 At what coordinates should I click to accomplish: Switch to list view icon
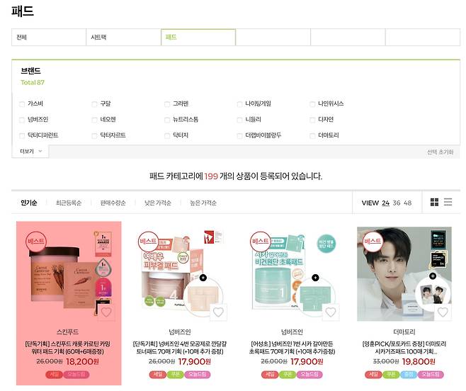coord(448,202)
